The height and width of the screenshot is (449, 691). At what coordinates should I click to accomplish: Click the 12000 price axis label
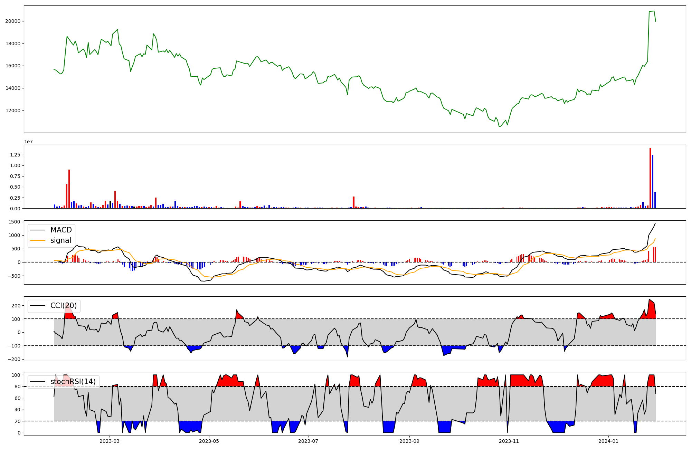(x=13, y=111)
